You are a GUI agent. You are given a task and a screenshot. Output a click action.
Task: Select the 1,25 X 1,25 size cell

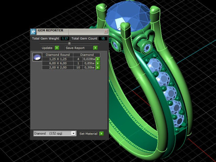point(58,59)
